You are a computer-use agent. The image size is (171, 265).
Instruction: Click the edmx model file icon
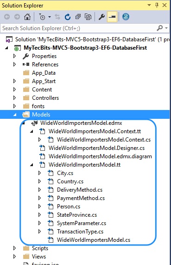pyautogui.click(x=34, y=123)
